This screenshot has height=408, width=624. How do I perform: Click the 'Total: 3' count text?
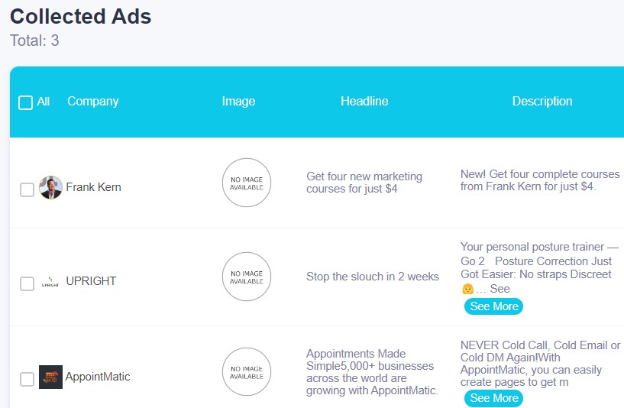pos(34,40)
